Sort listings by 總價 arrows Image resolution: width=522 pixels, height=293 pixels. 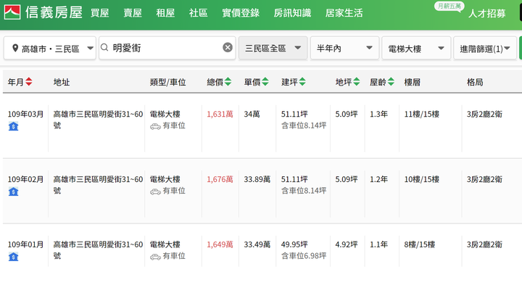click(228, 83)
